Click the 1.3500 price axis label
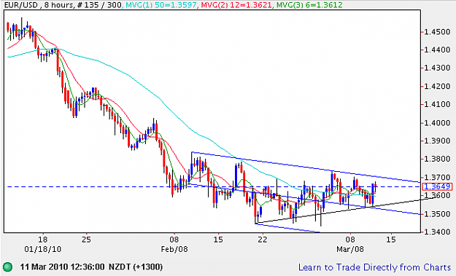Image resolution: width=456 pixels, height=276 pixels. tap(437, 214)
